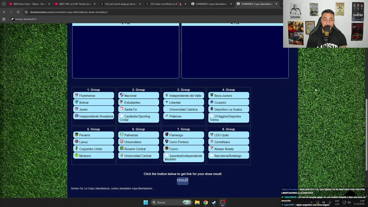This screenshot has width=368, height=207.
Task: Click the Barcelona/Botafogo entry
Action: point(229,156)
